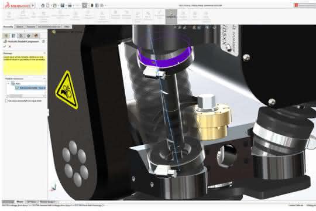
Task: Click the Home icon in the top toolbar
Action: (43, 5)
